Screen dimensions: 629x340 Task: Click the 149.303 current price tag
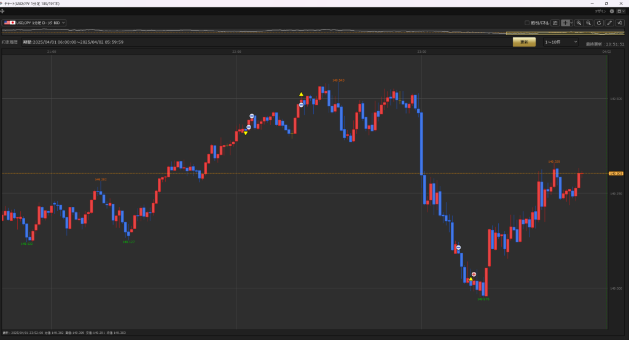click(615, 174)
